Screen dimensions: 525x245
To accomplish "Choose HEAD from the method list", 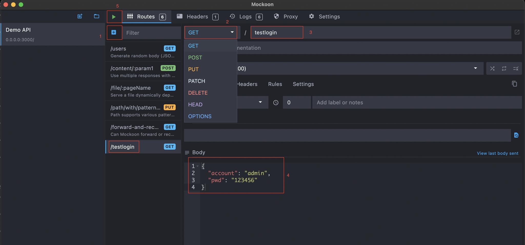I will pos(210,105).
